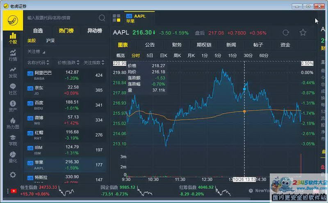The image size is (328, 203).
Task: Open the 社区 community sidebar section
Action: (x=13, y=89)
